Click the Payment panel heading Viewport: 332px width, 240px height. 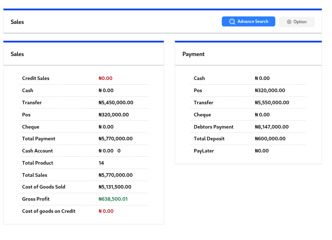pyautogui.click(x=194, y=54)
